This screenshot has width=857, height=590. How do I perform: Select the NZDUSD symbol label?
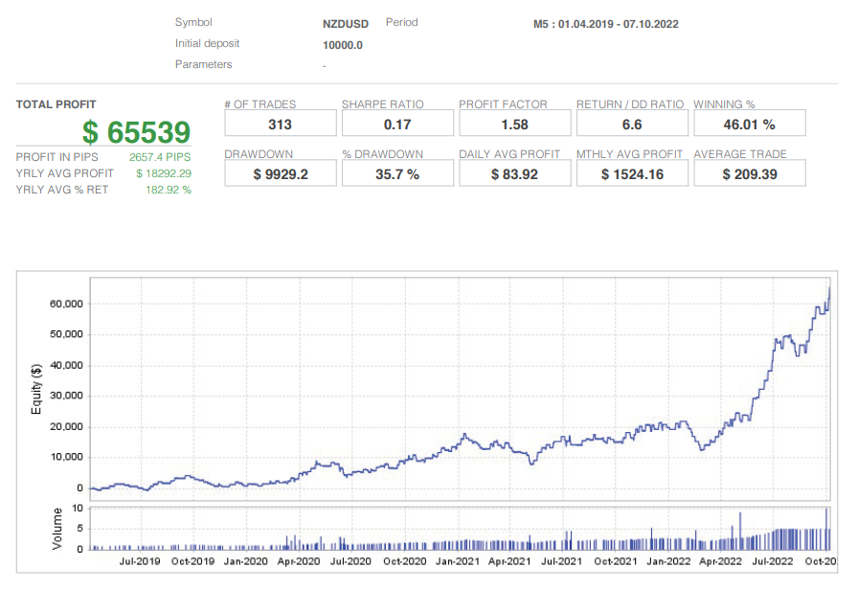(346, 23)
